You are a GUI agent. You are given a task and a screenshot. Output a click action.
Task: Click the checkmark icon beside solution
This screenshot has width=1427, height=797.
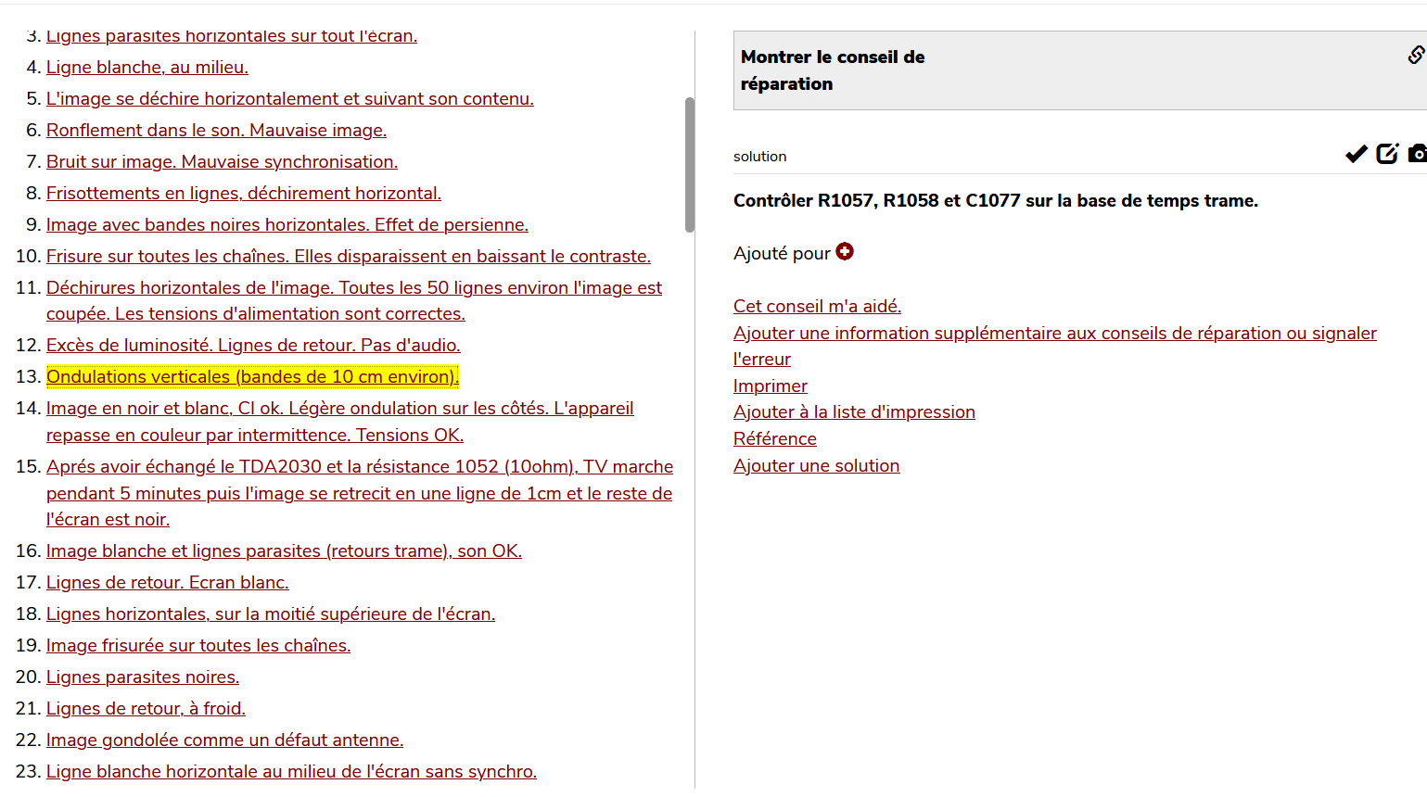point(1357,154)
